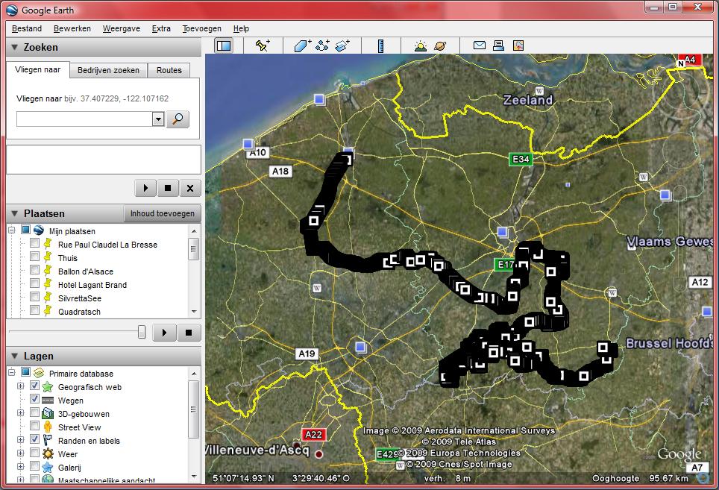Image resolution: width=719 pixels, height=490 pixels.
Task: Open the Toevoegen menu
Action: [x=202, y=28]
